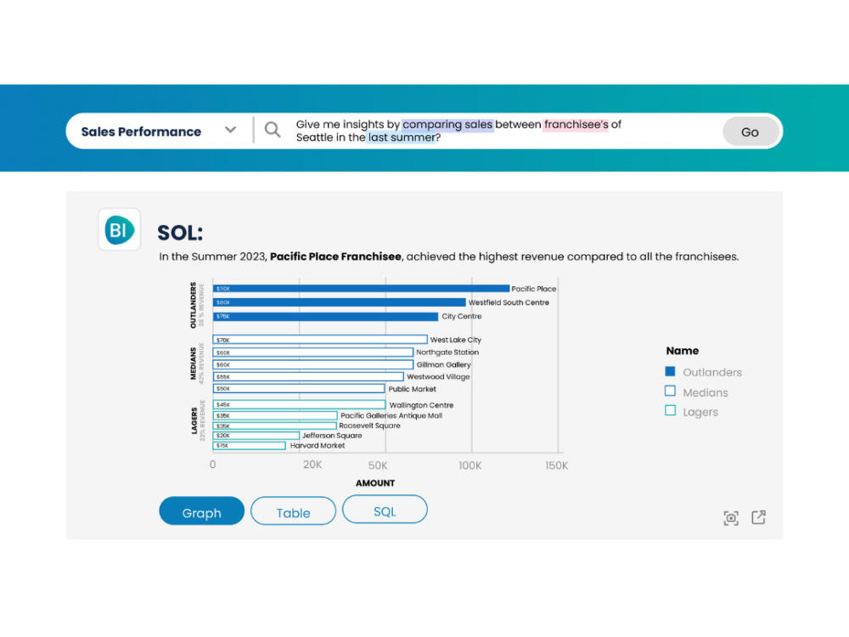The height and width of the screenshot is (637, 849).
Task: Select the Westfield South Centre bar
Action: (339, 302)
